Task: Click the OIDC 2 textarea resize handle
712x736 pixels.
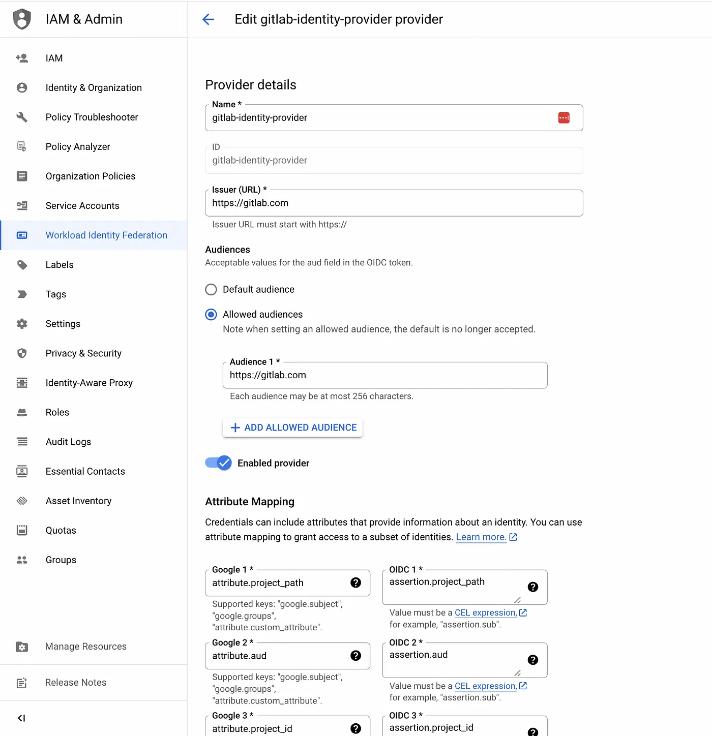Action: (517, 673)
